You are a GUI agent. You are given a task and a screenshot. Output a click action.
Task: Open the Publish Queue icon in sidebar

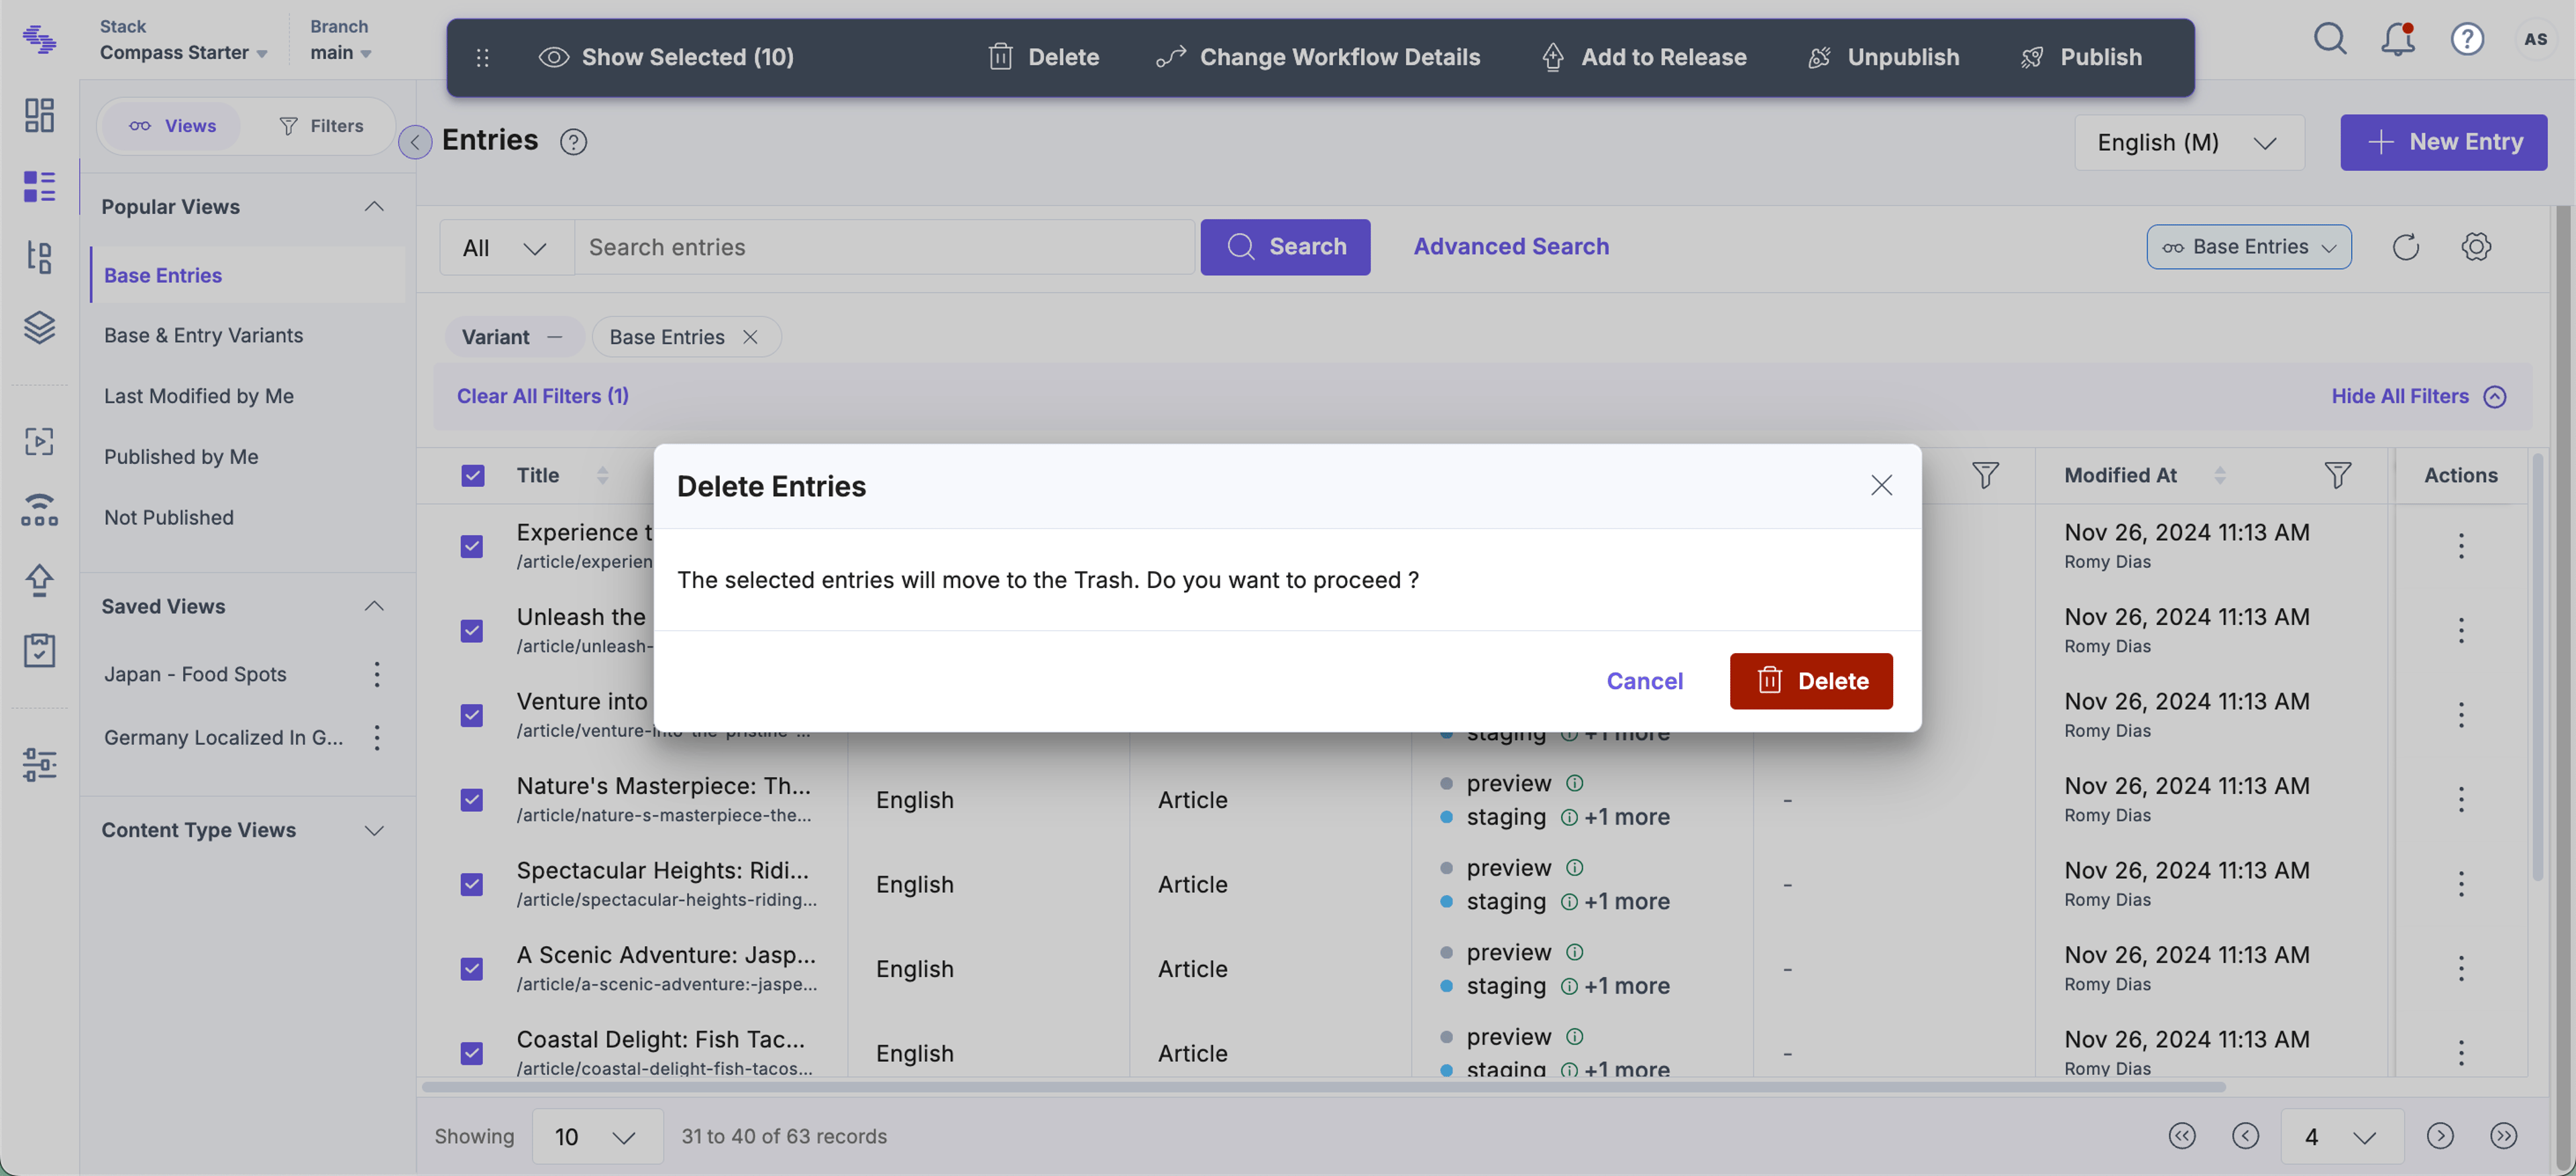(39, 510)
